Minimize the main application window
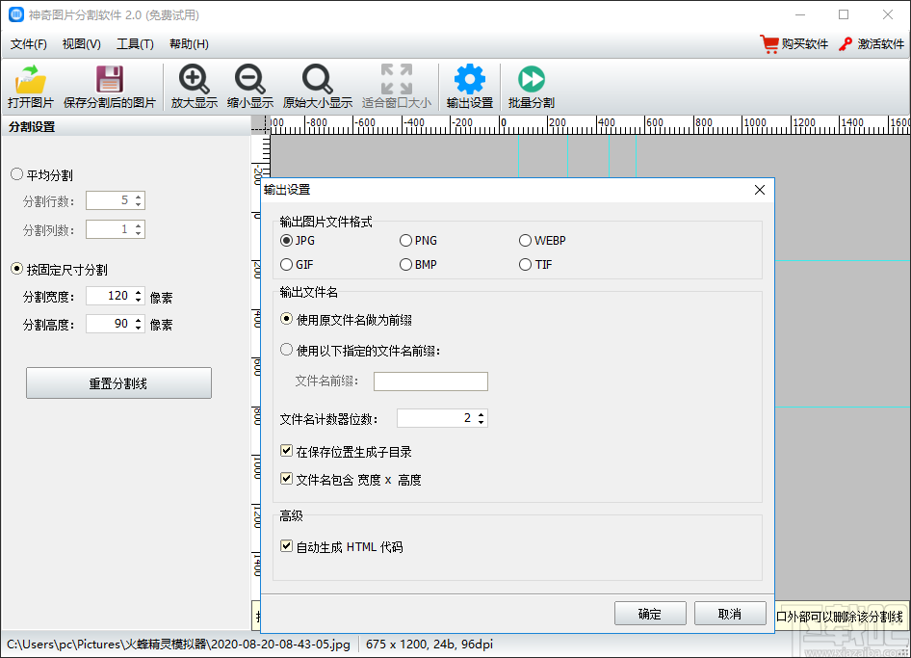This screenshot has height=658, width=911. (800, 14)
